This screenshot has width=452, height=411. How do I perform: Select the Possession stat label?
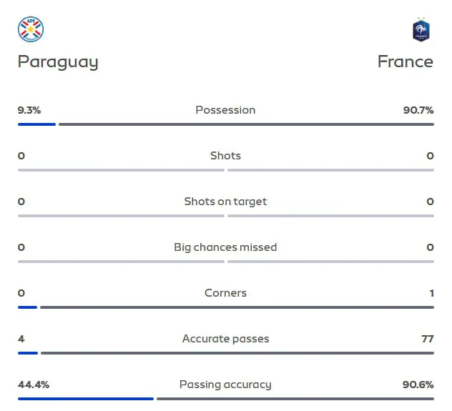pos(225,110)
